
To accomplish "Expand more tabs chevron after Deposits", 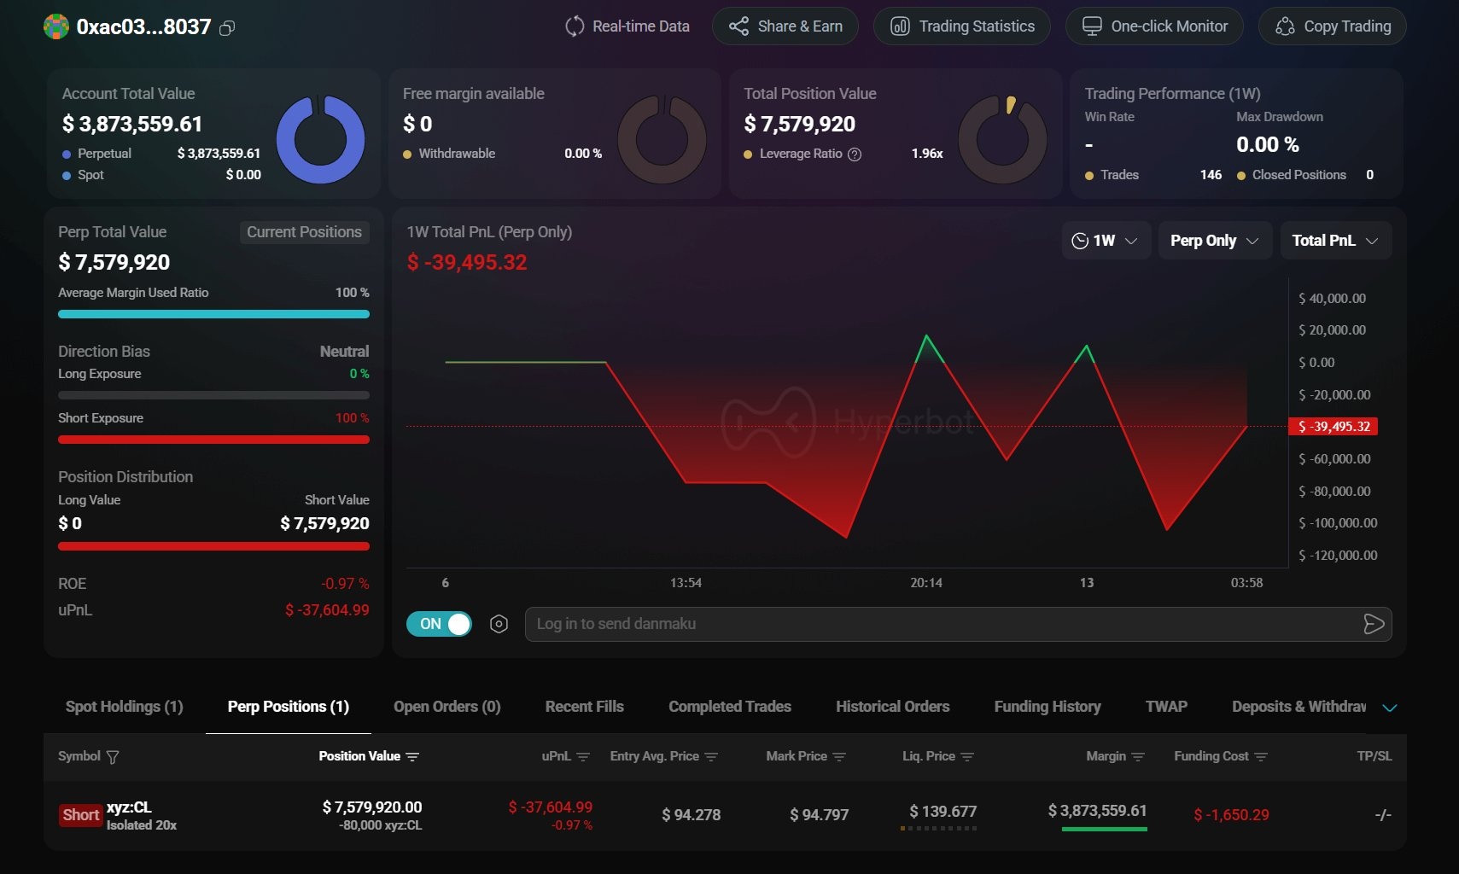I will click(1389, 708).
